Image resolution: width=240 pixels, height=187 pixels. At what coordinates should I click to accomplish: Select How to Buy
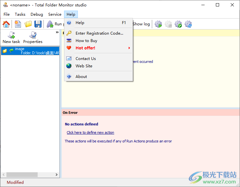(x=98, y=41)
